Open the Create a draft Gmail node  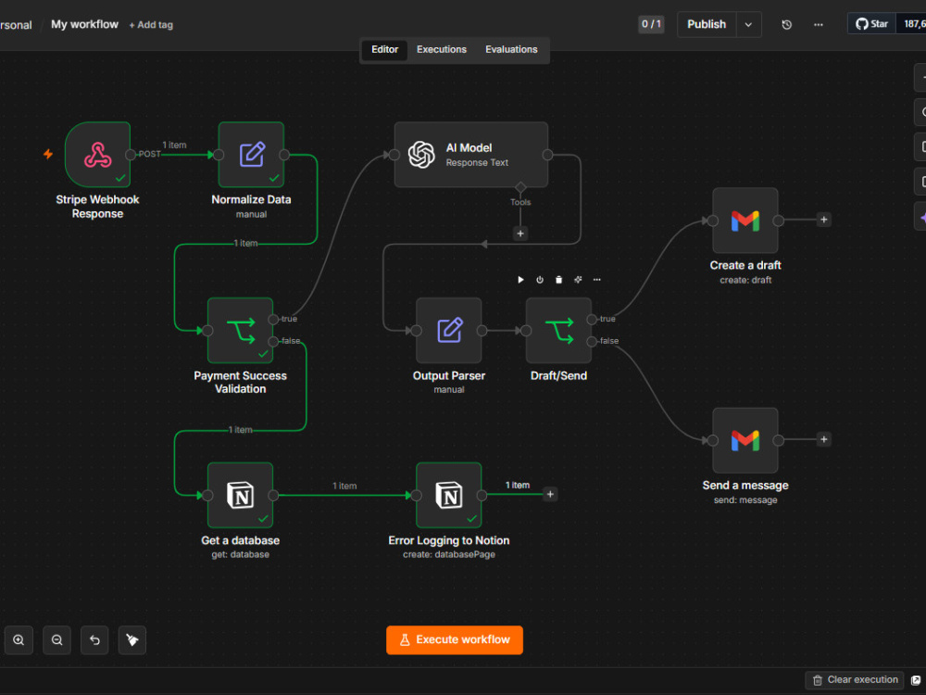(x=745, y=221)
